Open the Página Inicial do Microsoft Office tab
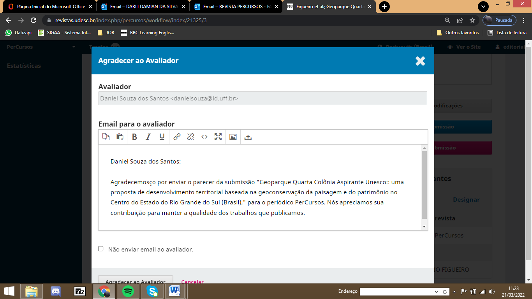This screenshot has width=532, height=299. point(51,7)
